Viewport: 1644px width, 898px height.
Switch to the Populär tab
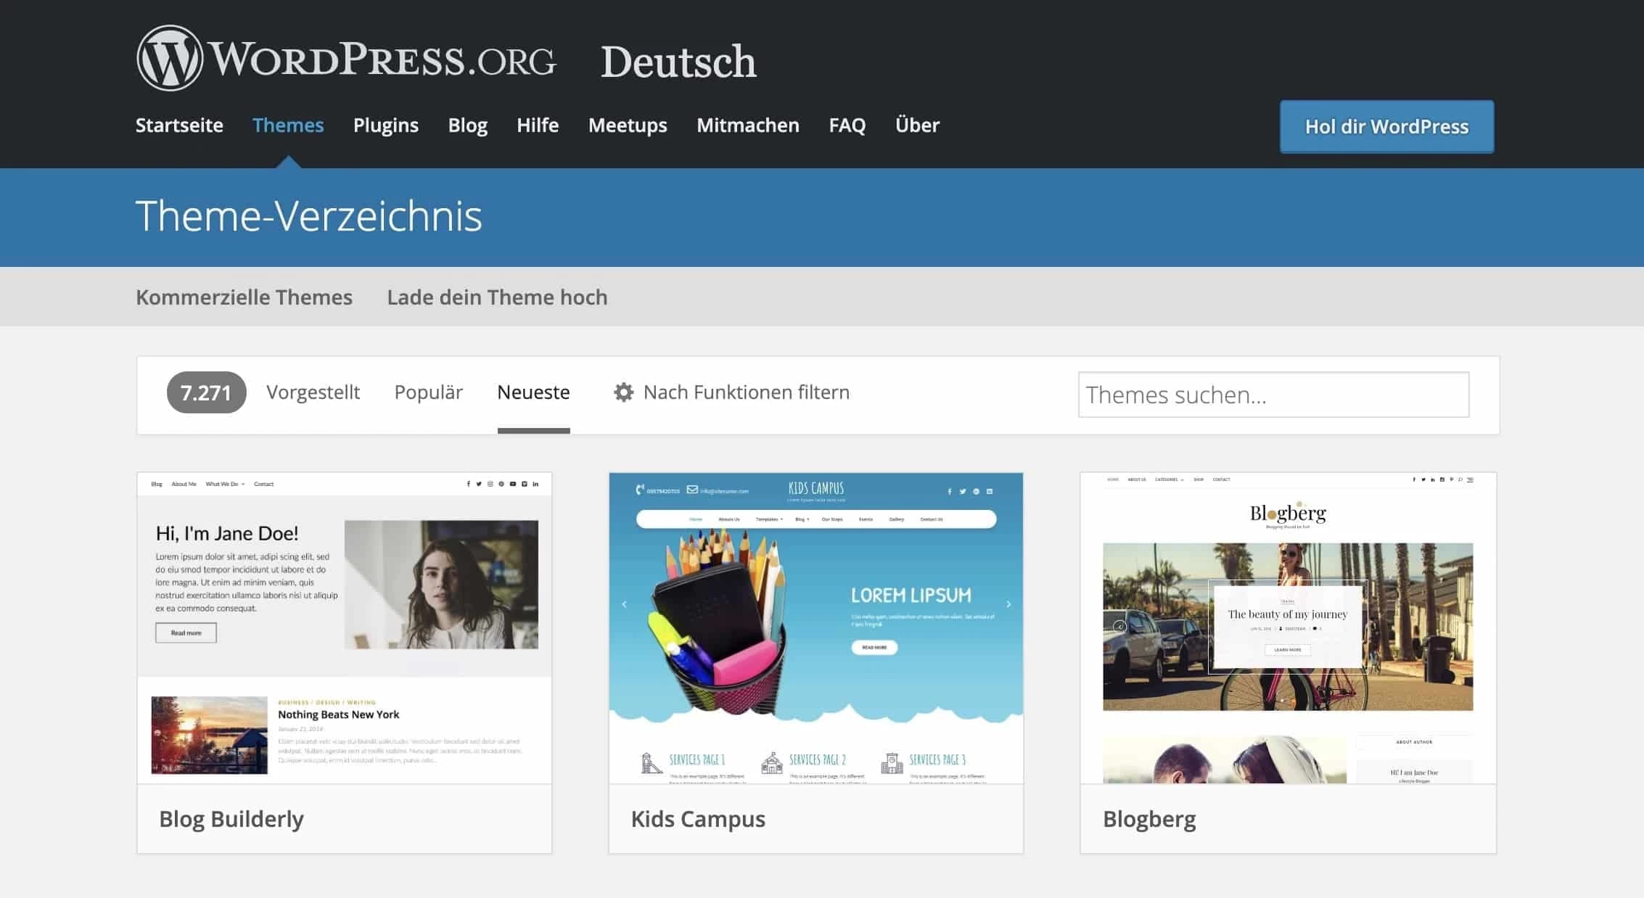pyautogui.click(x=428, y=392)
